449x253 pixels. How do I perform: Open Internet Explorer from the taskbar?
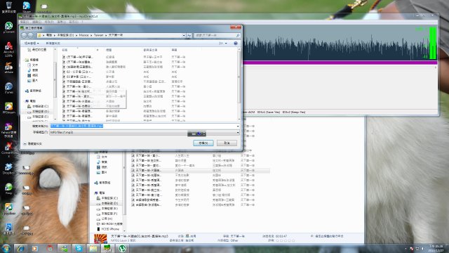(x=20, y=248)
